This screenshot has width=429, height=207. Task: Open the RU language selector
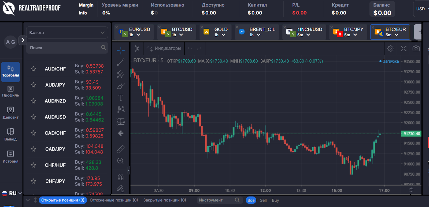click(x=12, y=193)
